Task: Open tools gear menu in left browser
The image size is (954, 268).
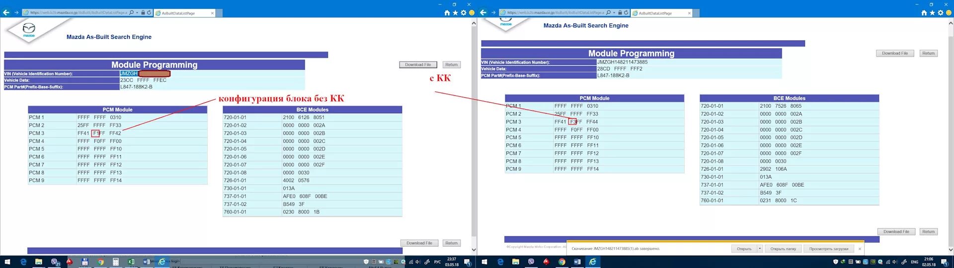Action: click(x=464, y=13)
